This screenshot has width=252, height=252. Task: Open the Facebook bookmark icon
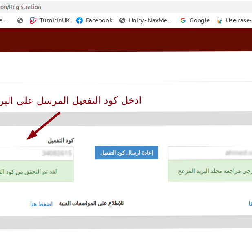click(80, 20)
